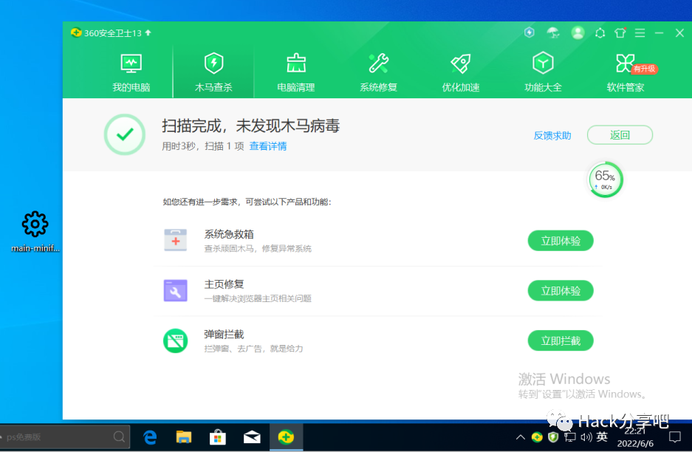
Task: Open the taskbar clock and date
Action: [635, 437]
